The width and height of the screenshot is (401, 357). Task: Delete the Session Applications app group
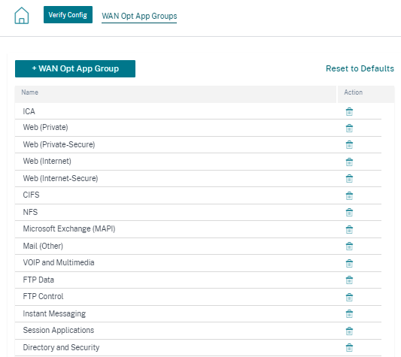pyautogui.click(x=349, y=331)
